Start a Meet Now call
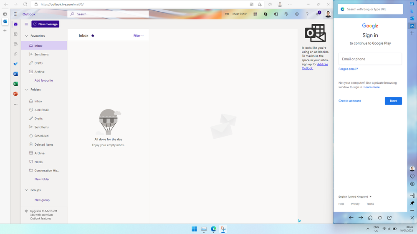Viewport: 417px width, 234px height. 236,14
